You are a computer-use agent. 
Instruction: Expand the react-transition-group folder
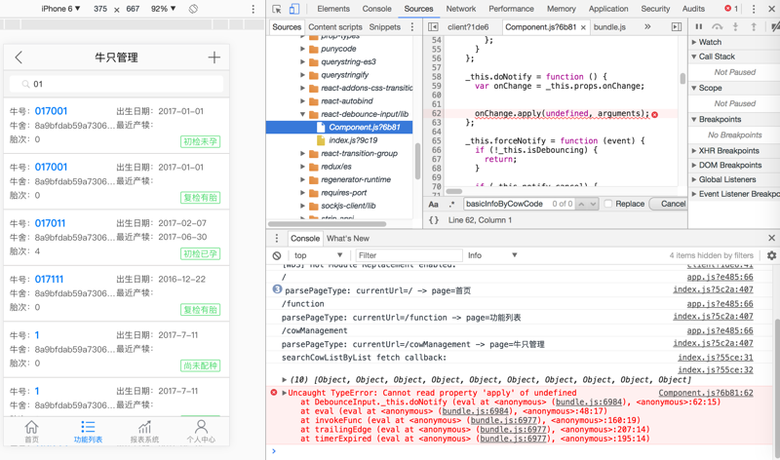click(303, 153)
